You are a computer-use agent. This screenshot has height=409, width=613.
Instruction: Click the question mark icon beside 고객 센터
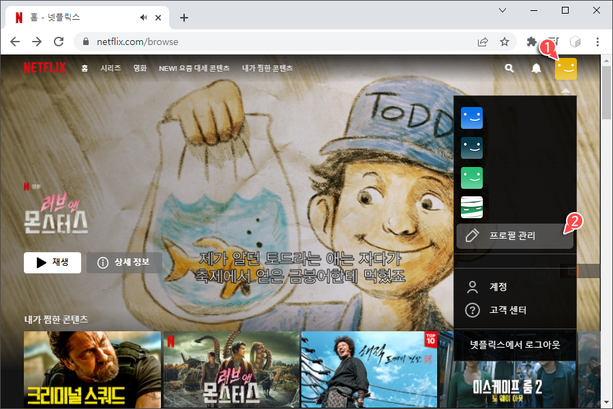[x=472, y=310]
